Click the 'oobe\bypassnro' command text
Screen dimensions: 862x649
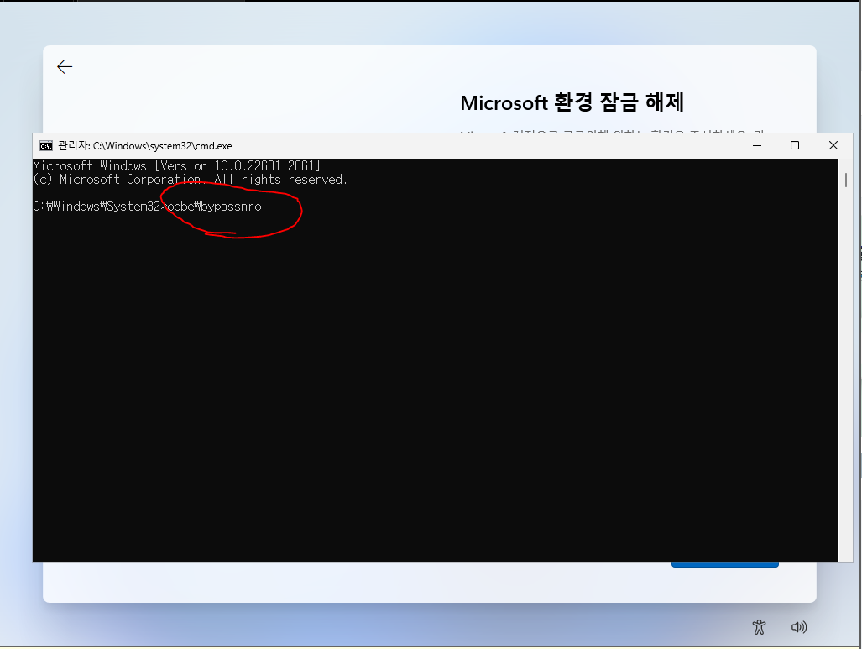[214, 207]
